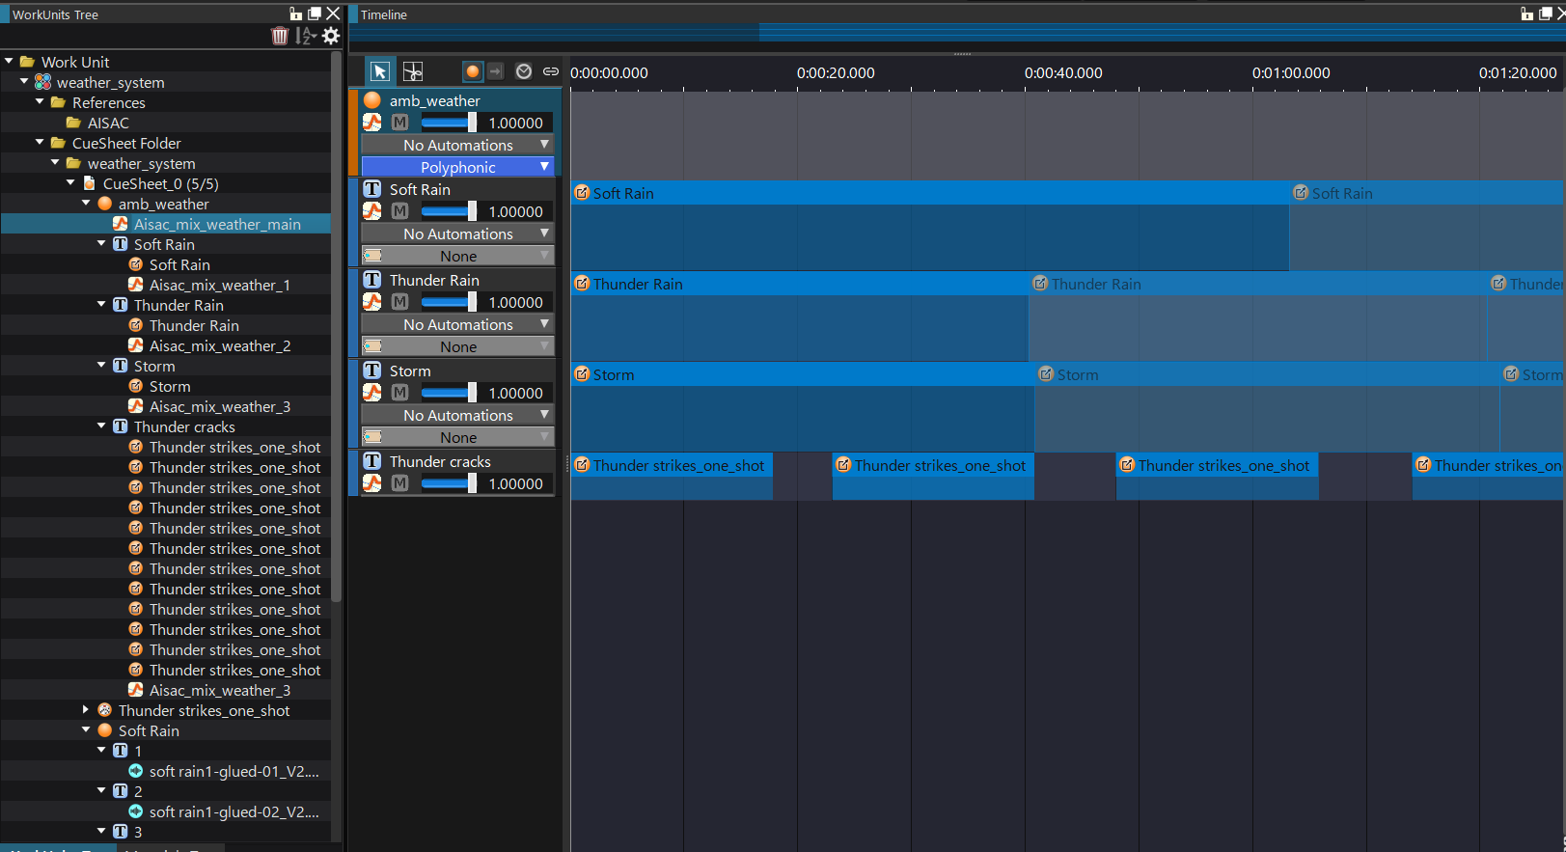Mute the Soft Rain track
The image size is (1566, 852).
coord(400,211)
